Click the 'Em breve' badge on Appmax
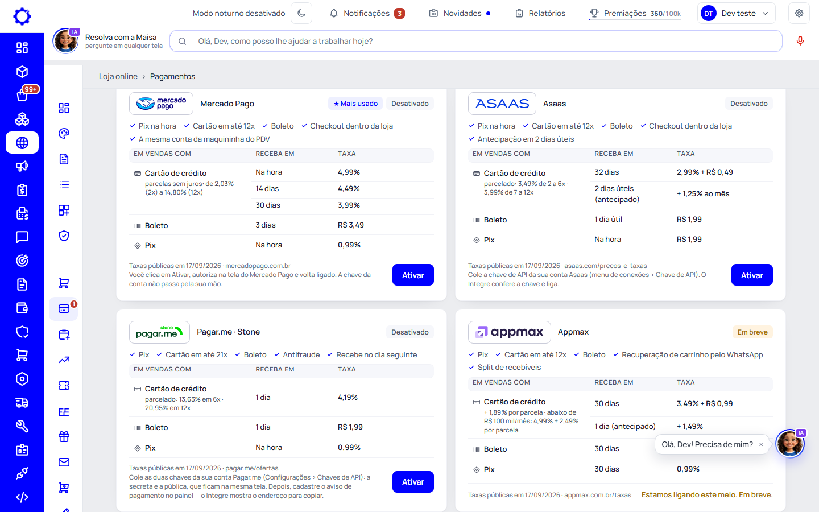 pyautogui.click(x=752, y=332)
